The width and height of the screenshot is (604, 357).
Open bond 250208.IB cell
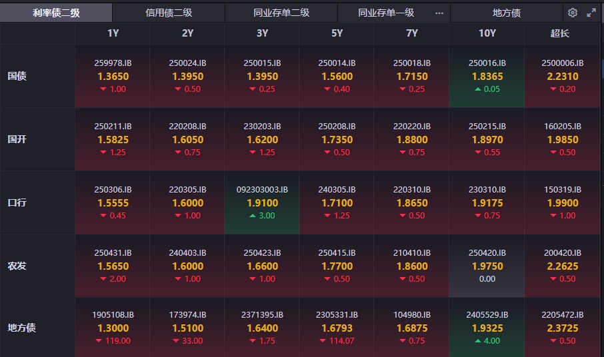click(x=337, y=139)
